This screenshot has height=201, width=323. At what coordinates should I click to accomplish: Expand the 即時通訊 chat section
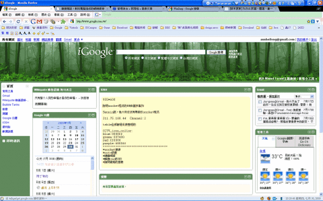point(4,141)
